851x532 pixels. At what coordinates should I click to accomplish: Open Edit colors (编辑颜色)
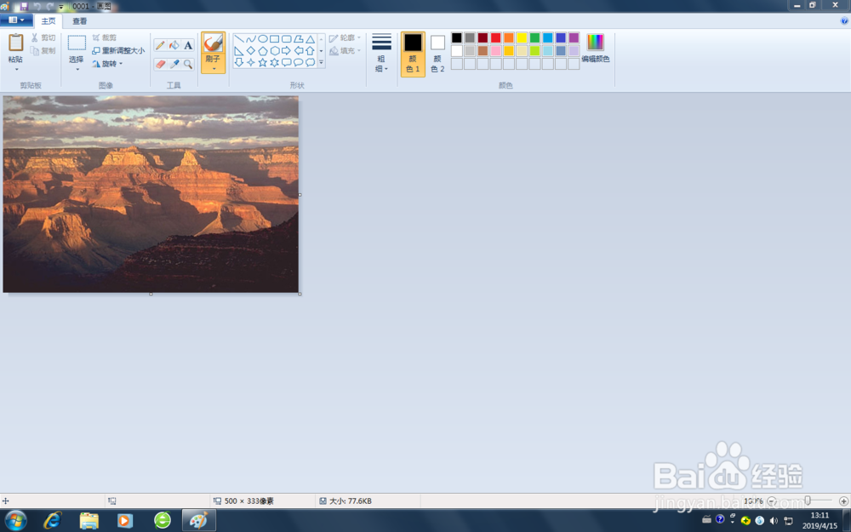pos(596,48)
